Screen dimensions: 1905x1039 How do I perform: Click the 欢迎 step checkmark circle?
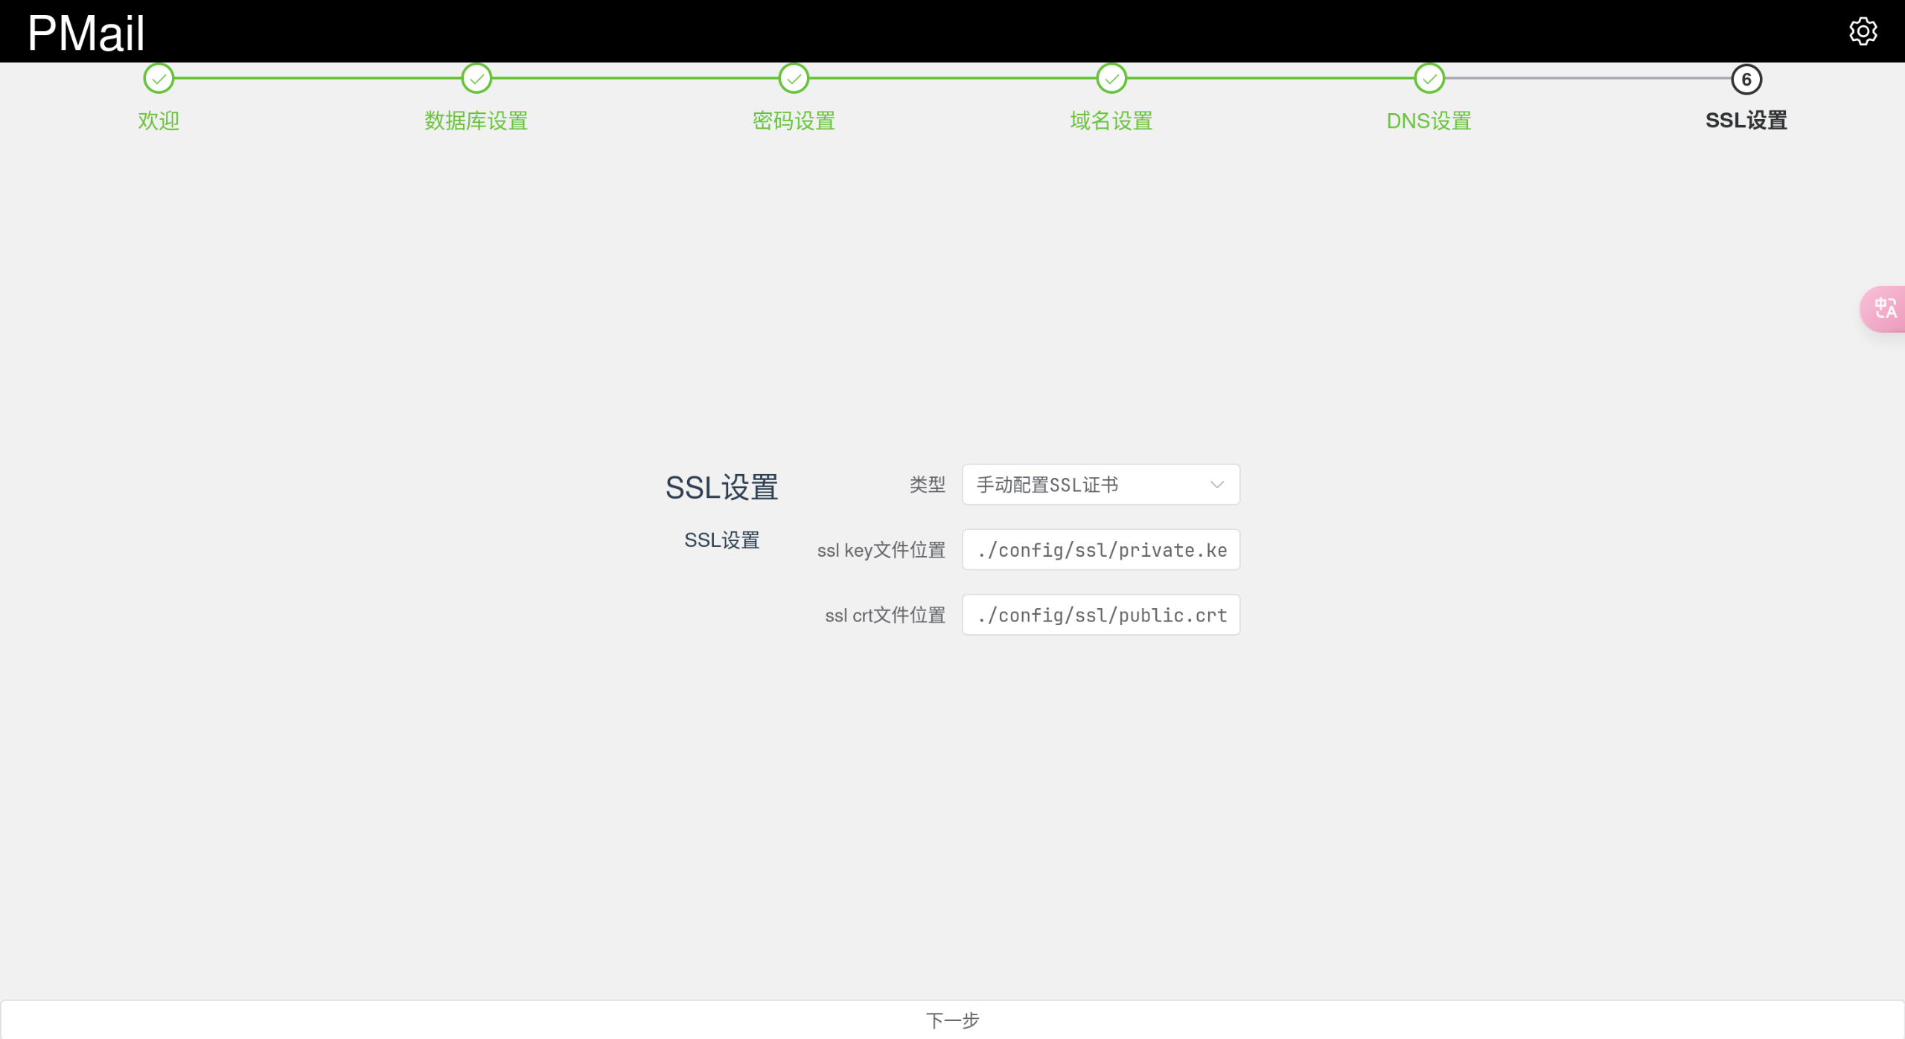[159, 78]
